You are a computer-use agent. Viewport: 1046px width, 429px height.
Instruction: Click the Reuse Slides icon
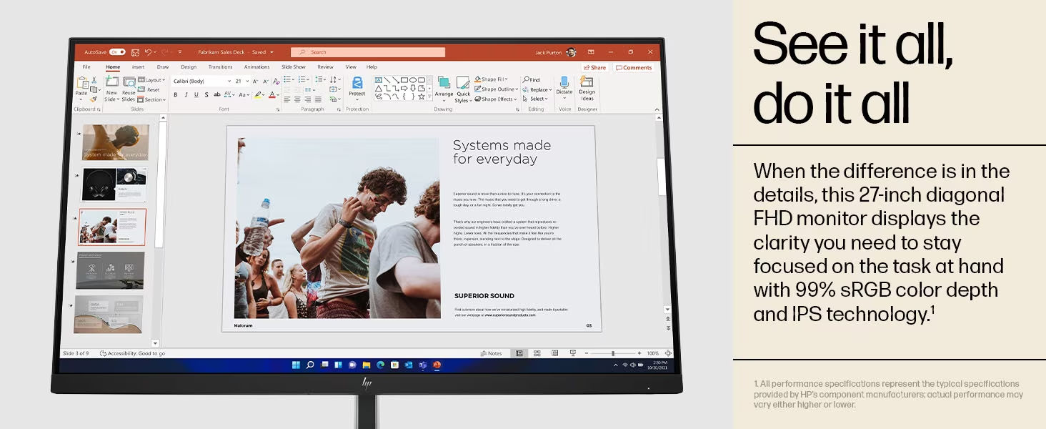coord(129,83)
